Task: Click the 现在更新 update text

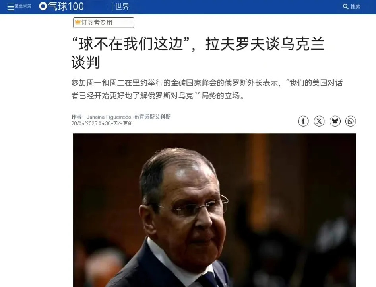Action: click(123, 123)
